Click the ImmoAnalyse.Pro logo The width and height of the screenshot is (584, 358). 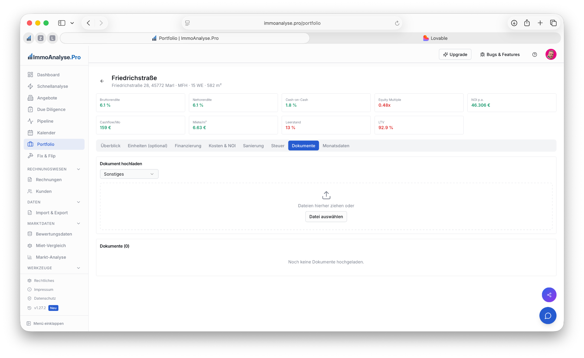click(x=54, y=57)
